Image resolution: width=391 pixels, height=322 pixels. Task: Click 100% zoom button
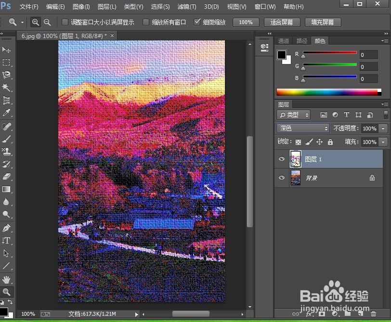246,23
